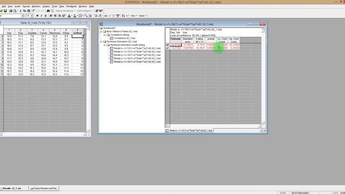
Task: Click workbook bottom tab Model v1+18
Action: [189, 130]
